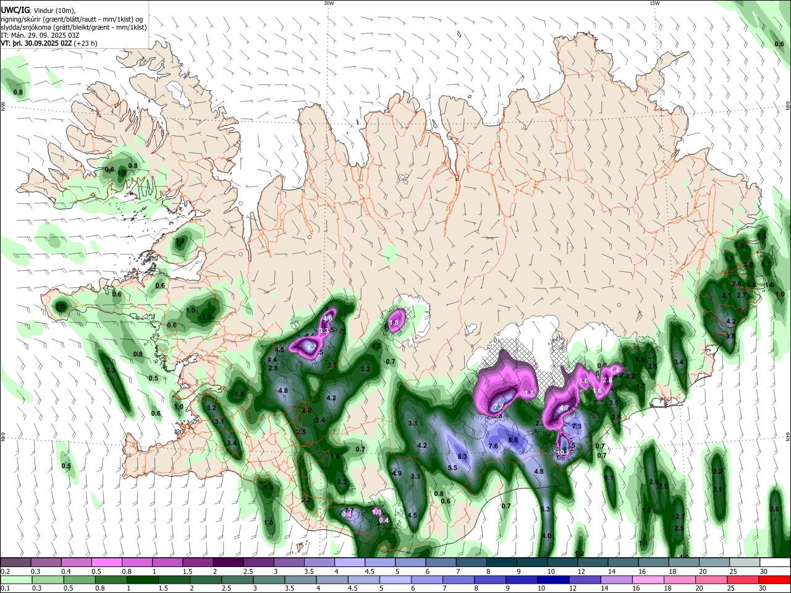Click the 5.3 rainfall value on the map
This screenshot has height=593, width=791.
pos(545,509)
